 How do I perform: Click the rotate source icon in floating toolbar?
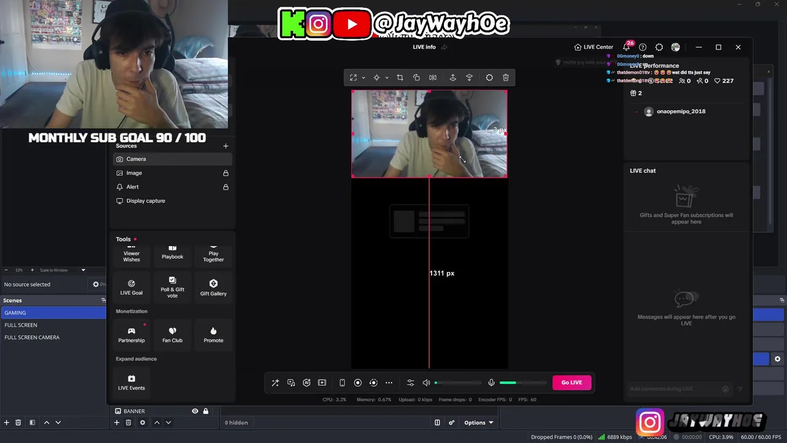pyautogui.click(x=416, y=78)
